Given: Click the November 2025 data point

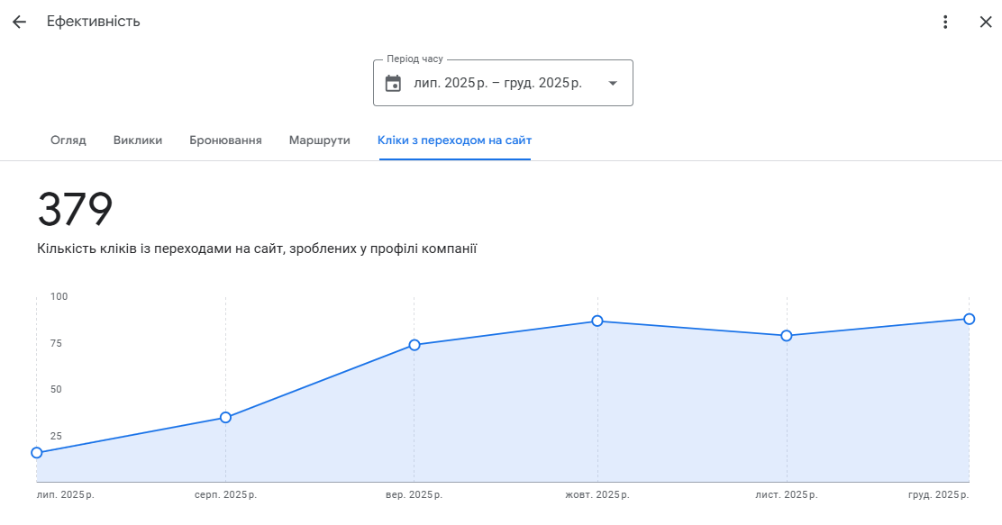Looking at the screenshot, I should (787, 335).
